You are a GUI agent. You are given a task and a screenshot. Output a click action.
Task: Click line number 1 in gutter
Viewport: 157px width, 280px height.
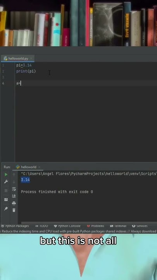point(3,65)
